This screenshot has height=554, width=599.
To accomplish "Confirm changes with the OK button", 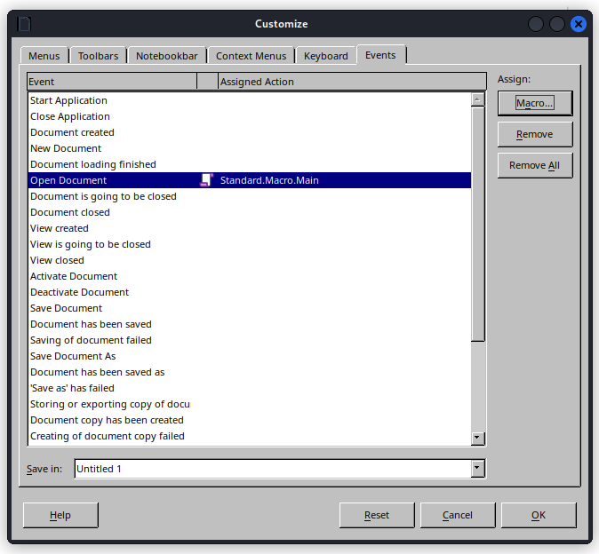I will (539, 515).
